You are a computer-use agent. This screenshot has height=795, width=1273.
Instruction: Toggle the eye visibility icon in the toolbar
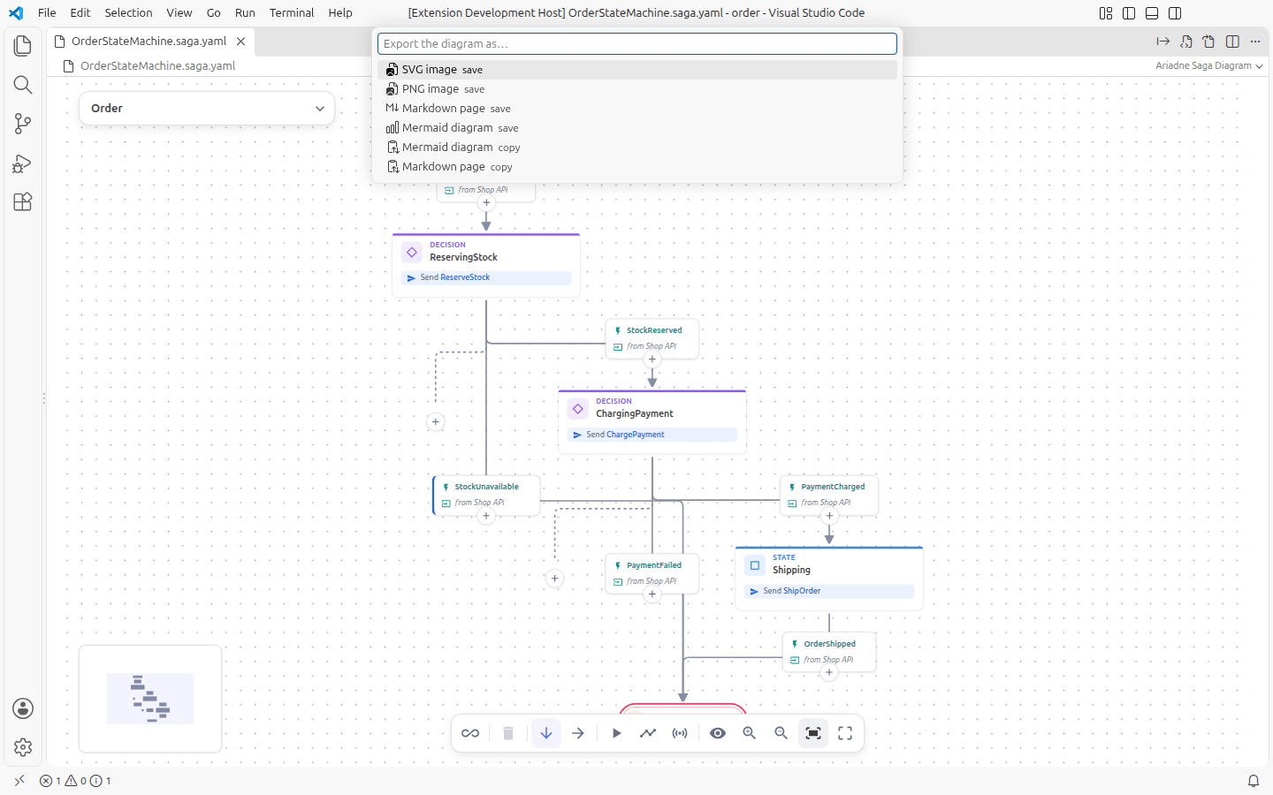tap(718, 733)
